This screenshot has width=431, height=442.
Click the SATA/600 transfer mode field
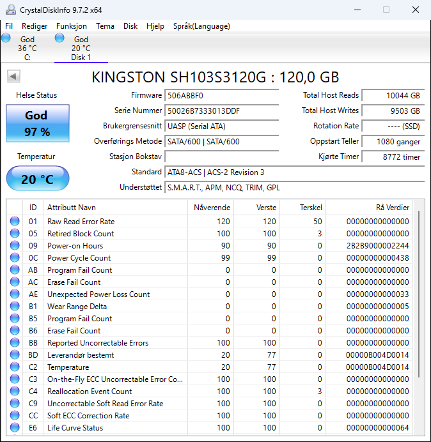point(221,141)
